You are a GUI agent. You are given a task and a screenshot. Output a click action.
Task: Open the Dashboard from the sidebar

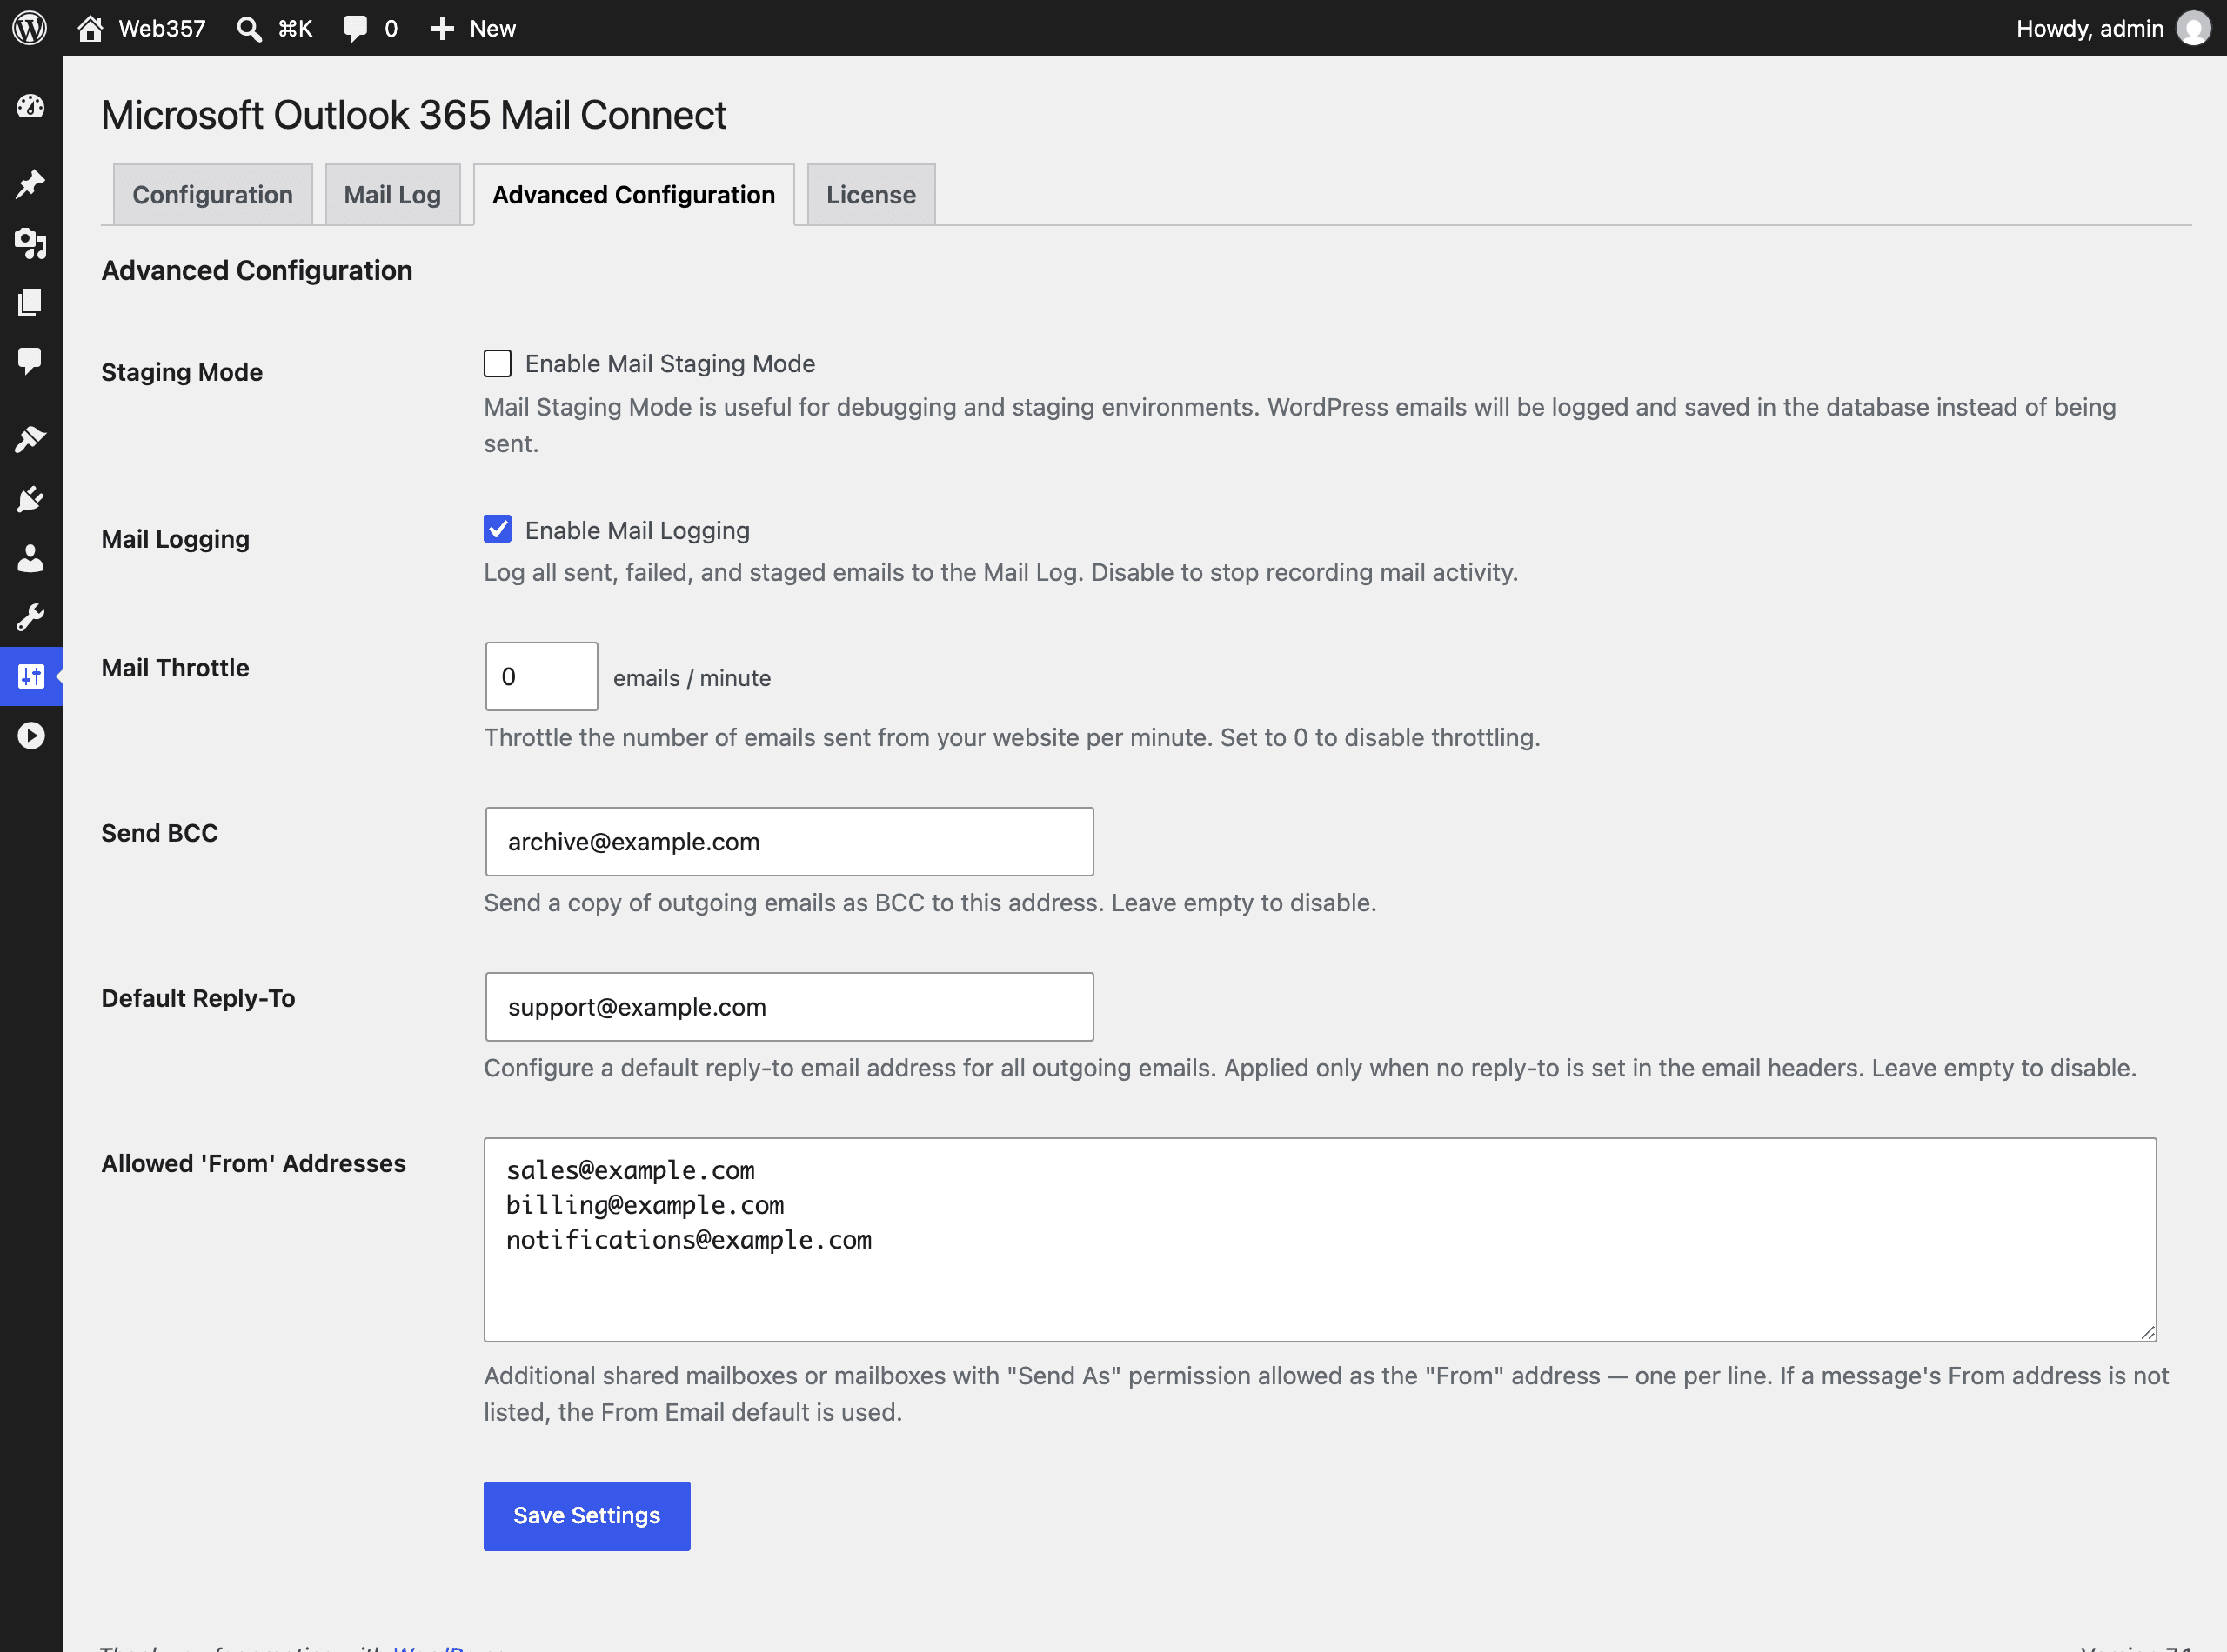(30, 106)
